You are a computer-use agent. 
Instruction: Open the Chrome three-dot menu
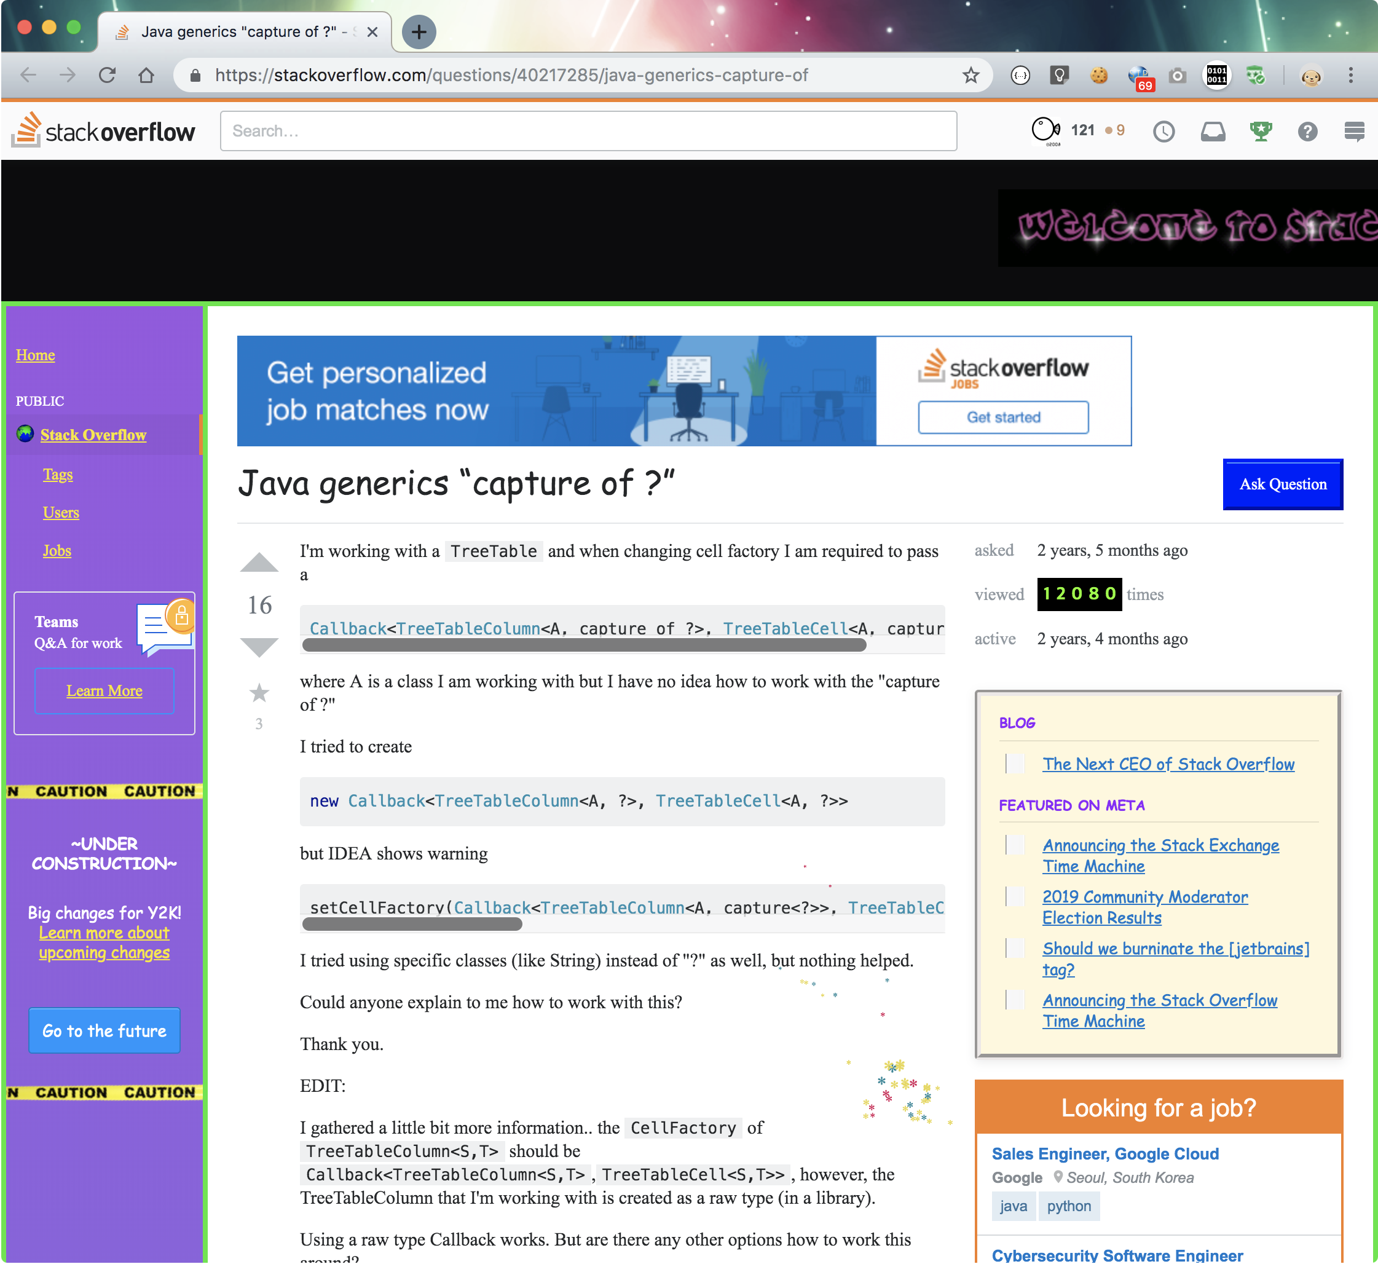coord(1350,75)
